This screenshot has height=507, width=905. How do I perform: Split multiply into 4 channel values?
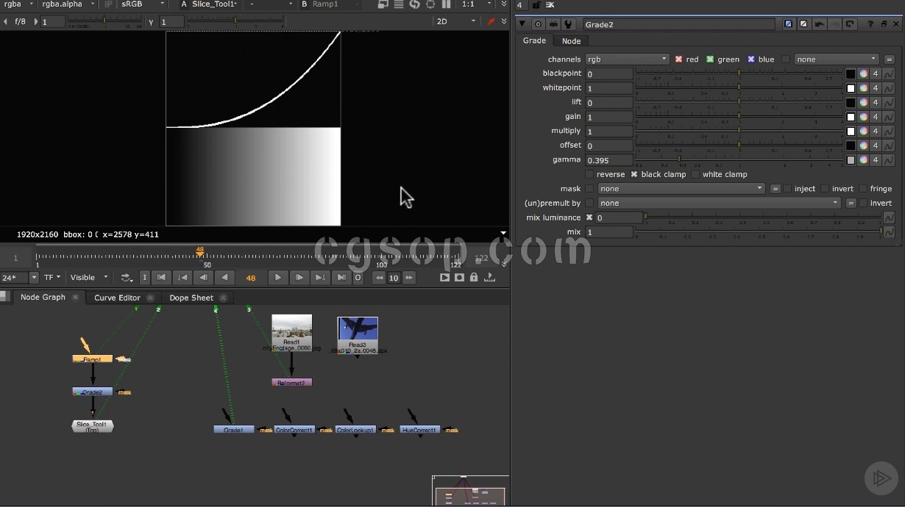click(876, 132)
